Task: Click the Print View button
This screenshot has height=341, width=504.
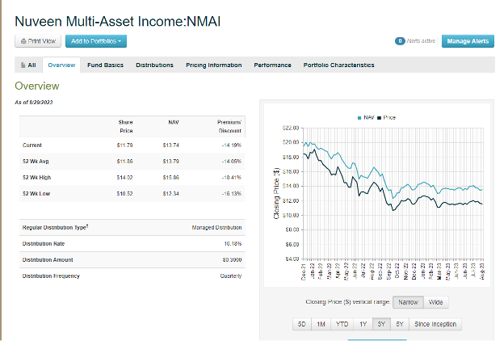Action: click(37, 41)
